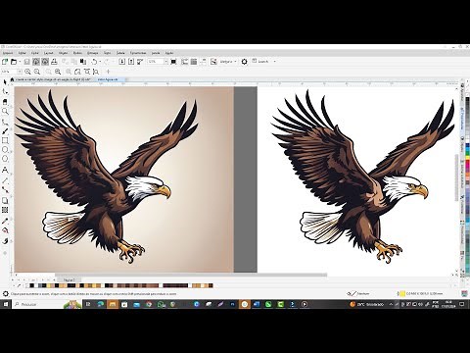The width and height of the screenshot is (470, 353).
Task: Select the Rectangle tool
Action: tap(5, 140)
